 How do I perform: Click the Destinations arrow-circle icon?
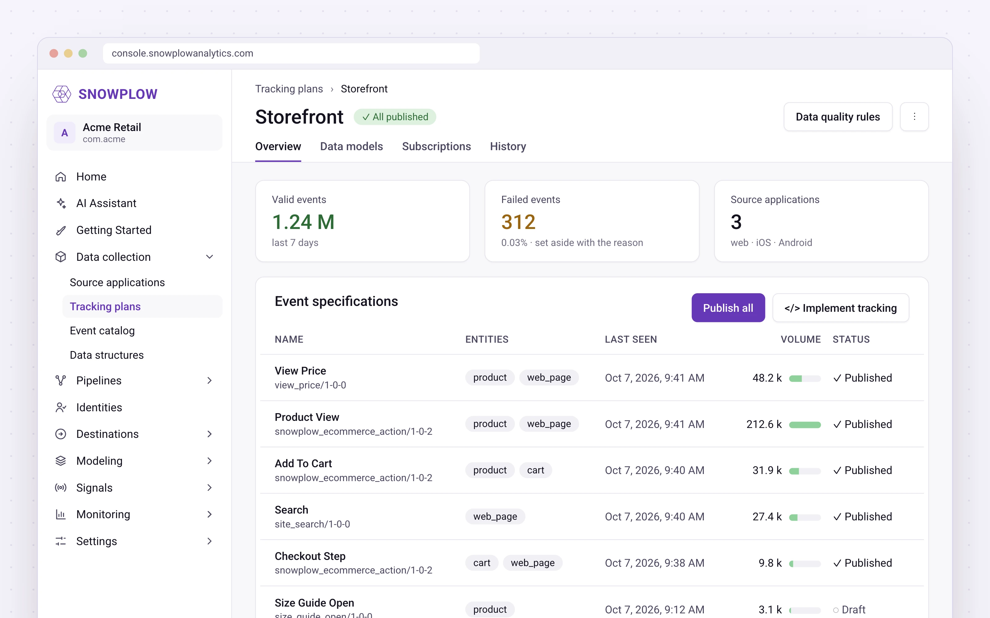pyautogui.click(x=61, y=434)
